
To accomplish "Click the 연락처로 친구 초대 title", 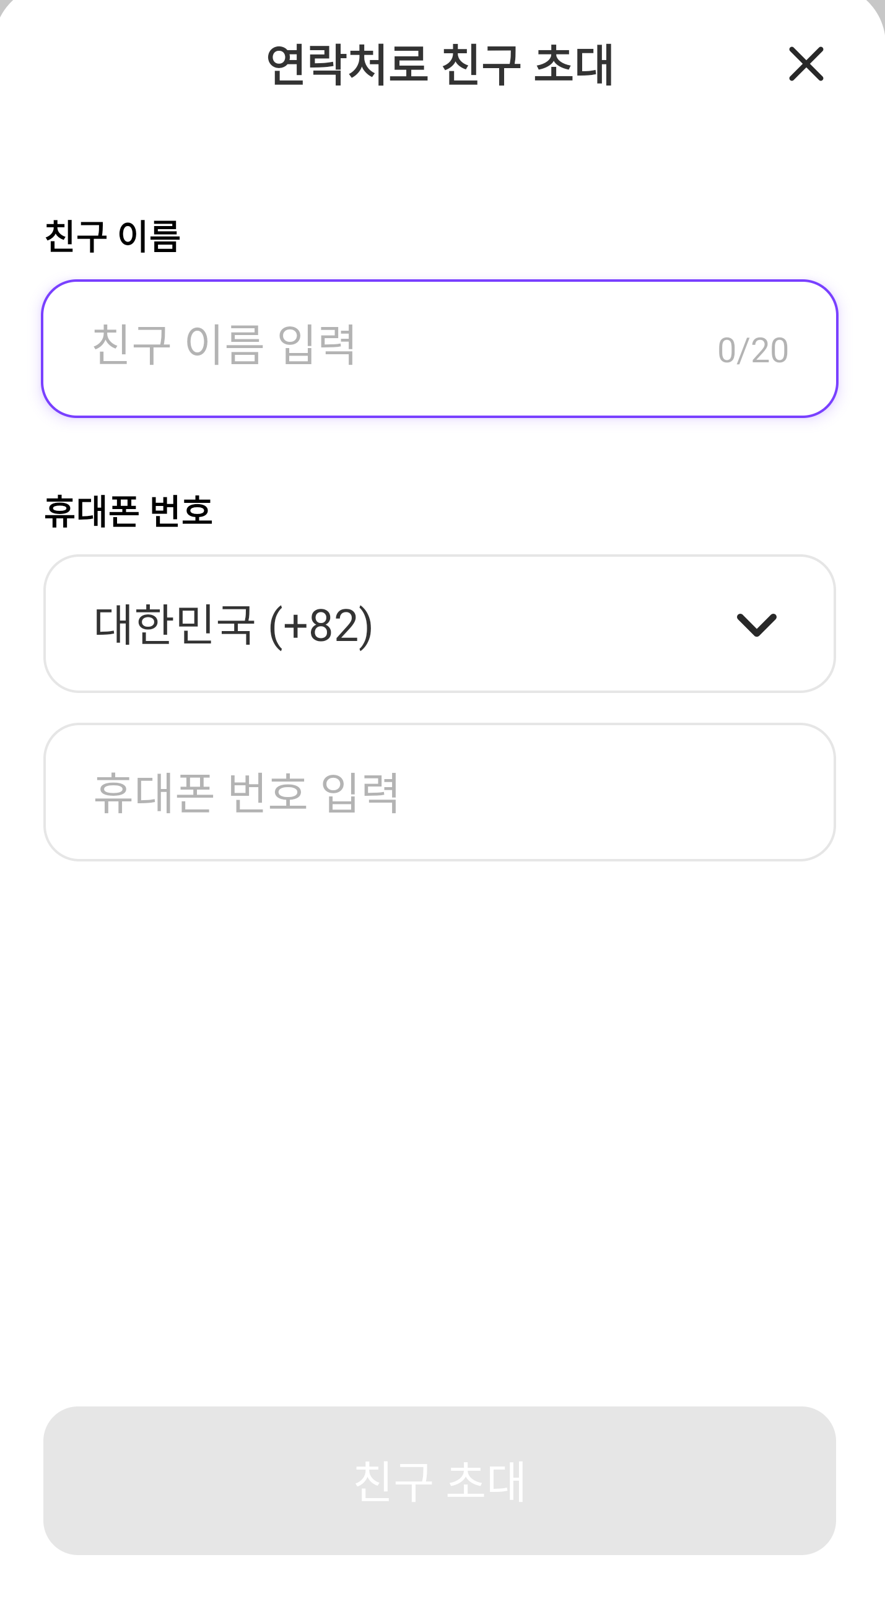I will (x=440, y=65).
